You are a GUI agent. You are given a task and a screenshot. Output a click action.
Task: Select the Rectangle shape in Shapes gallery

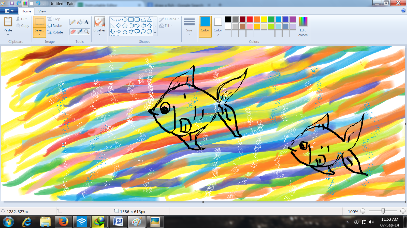131,20
